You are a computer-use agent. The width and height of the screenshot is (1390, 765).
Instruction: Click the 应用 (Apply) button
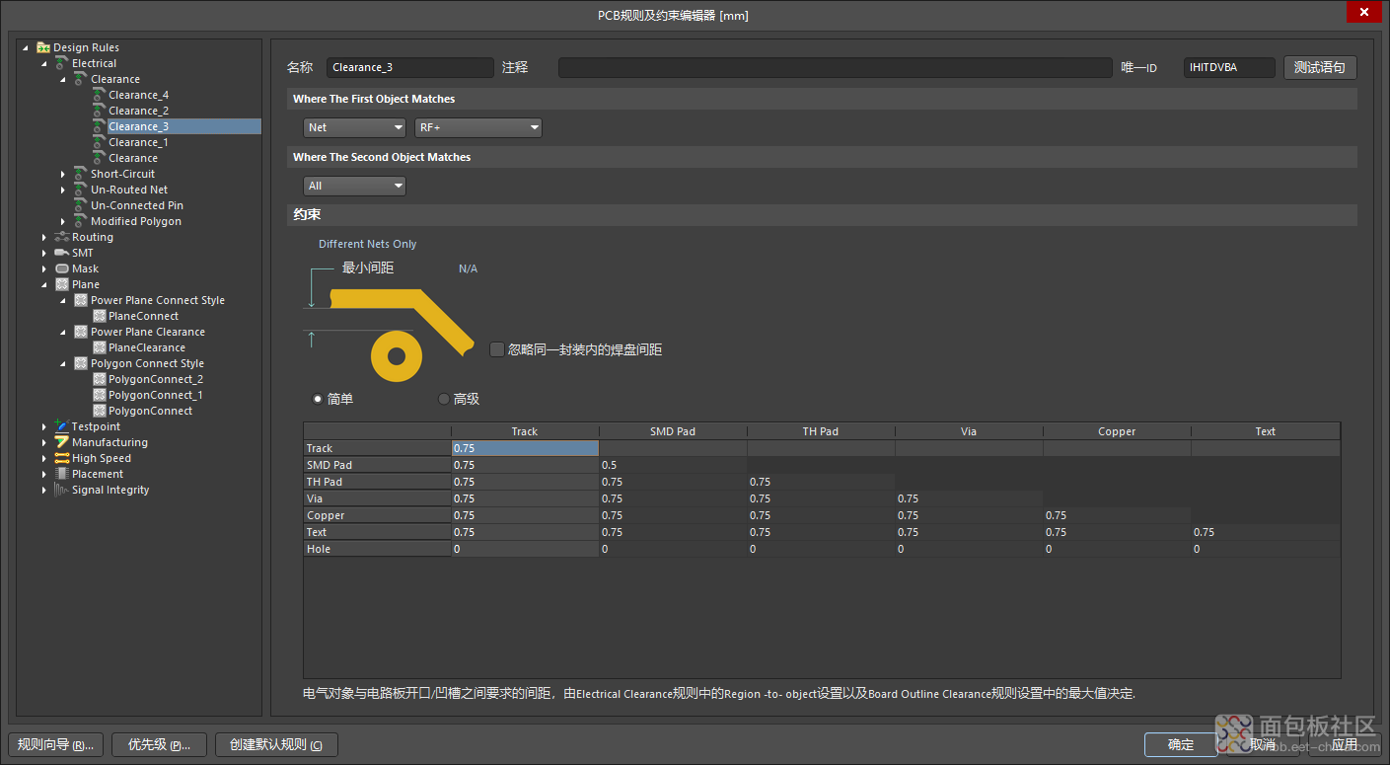1346,744
